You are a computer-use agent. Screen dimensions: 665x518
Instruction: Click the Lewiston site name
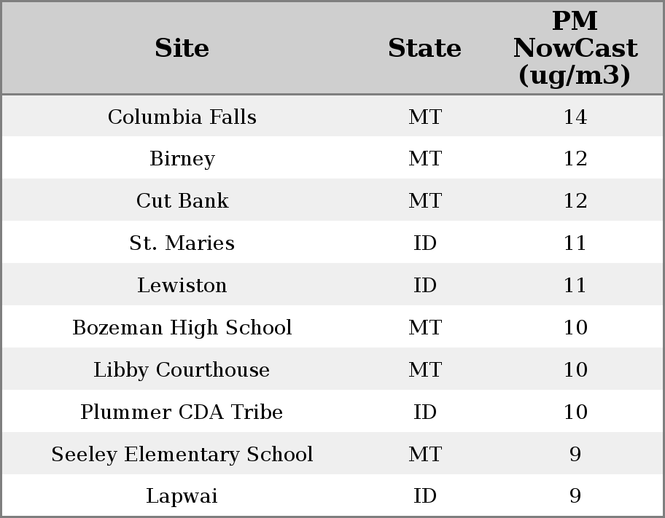[182, 286]
